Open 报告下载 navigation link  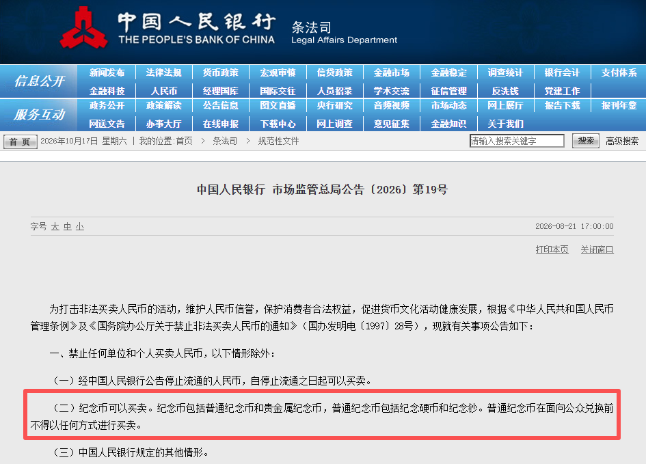(x=562, y=105)
